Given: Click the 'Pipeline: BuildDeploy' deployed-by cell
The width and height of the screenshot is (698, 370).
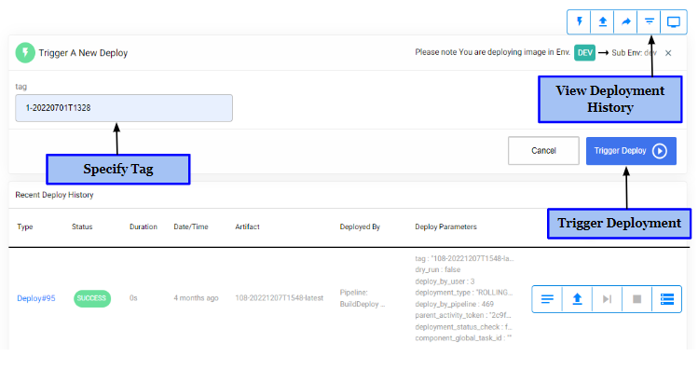Looking at the screenshot, I should [363, 298].
